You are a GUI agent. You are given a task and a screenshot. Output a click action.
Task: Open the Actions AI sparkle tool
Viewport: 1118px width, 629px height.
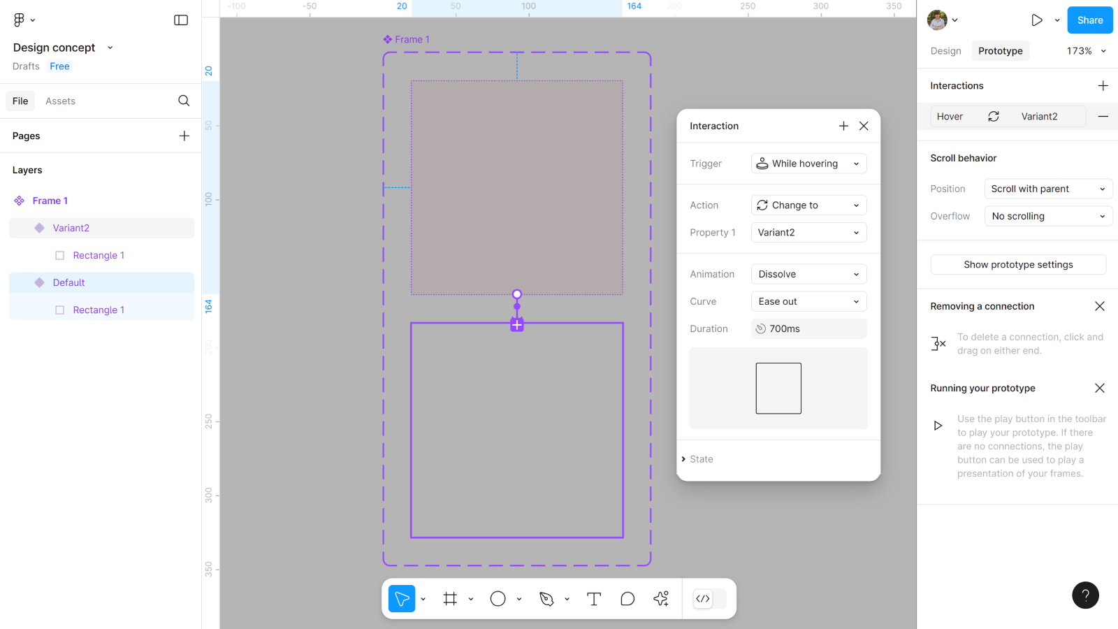pyautogui.click(x=661, y=598)
